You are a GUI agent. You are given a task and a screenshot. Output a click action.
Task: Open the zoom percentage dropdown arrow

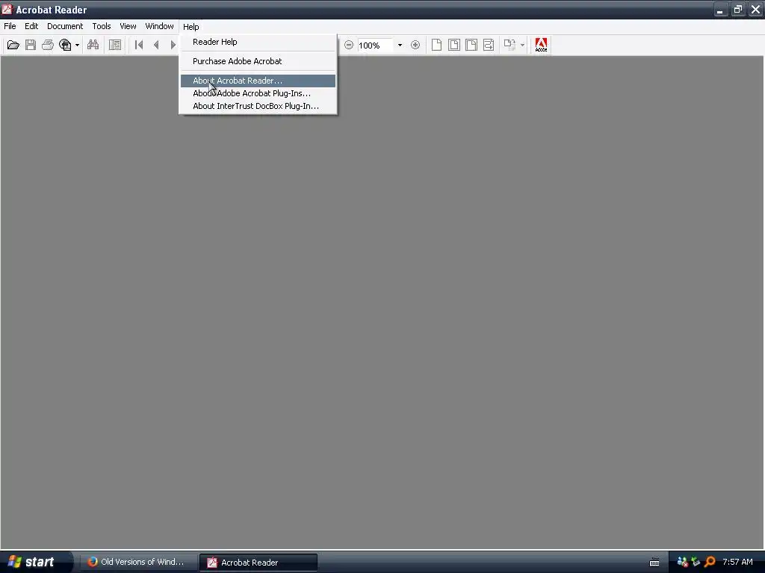coord(400,46)
